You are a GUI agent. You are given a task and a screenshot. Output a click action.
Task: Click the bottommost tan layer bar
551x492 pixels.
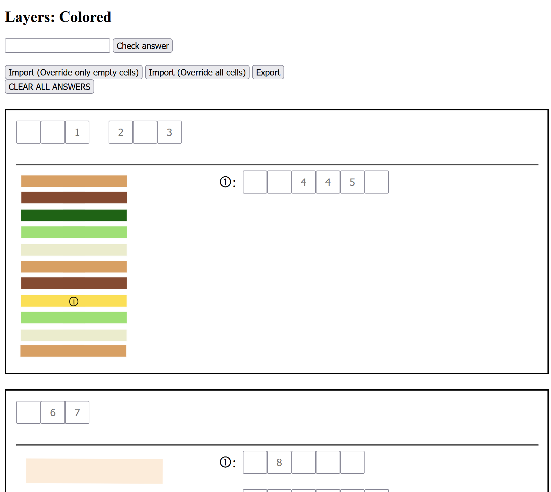pyautogui.click(x=73, y=351)
